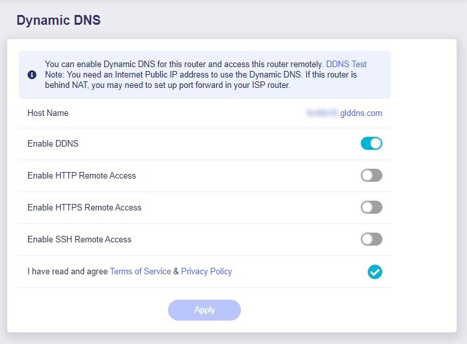Image resolution: width=467 pixels, height=344 pixels.
Task: Click the 'I have read and agree' text
Action: pyautogui.click(x=67, y=272)
